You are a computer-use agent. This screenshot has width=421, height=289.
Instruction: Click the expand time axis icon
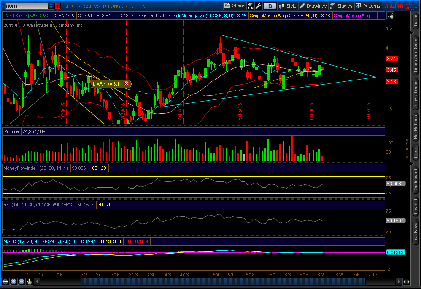pos(407,281)
